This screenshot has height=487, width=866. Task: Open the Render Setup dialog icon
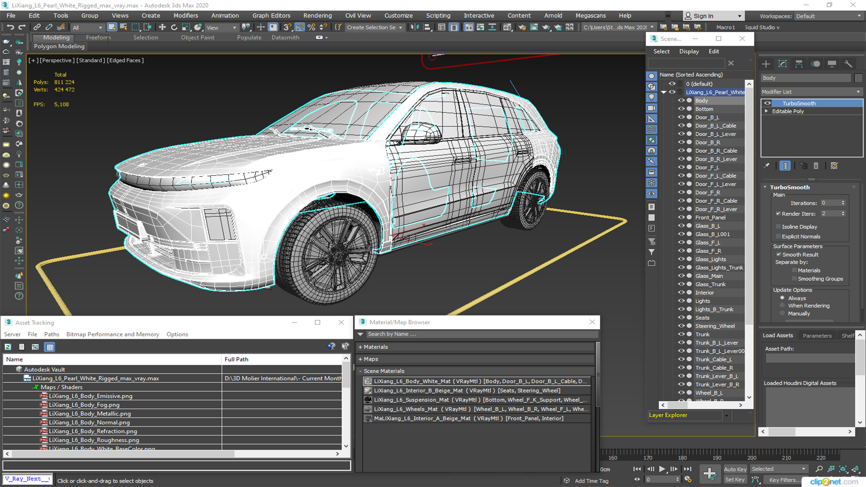click(522, 27)
